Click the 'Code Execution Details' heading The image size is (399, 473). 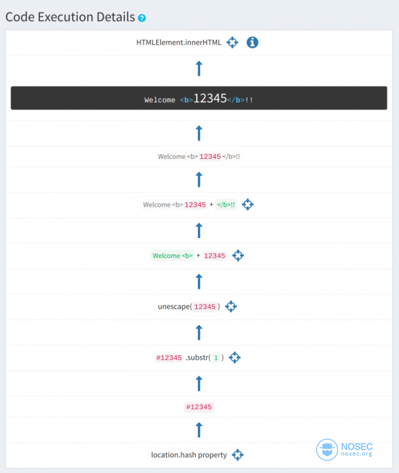point(70,17)
